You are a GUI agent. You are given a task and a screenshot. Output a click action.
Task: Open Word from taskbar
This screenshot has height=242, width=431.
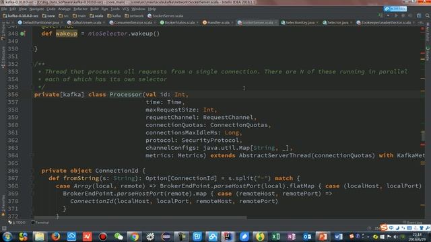pos(338,237)
